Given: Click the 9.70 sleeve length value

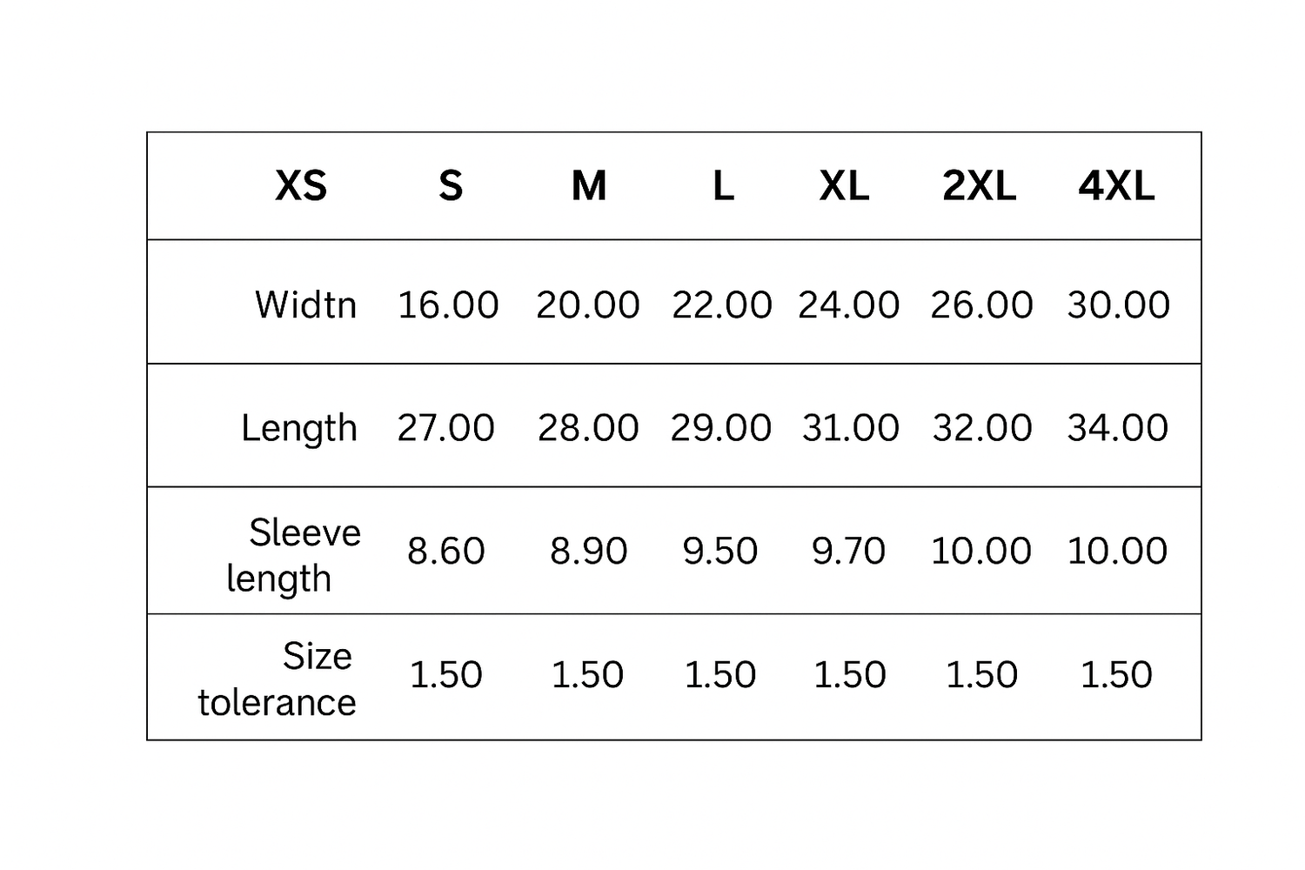Looking at the screenshot, I should 848,551.
